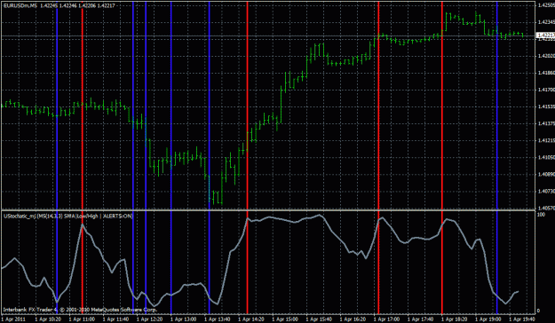Click the '1 Apr 17:00' time label
The width and height of the screenshot is (555, 323).
pyautogui.click(x=387, y=319)
